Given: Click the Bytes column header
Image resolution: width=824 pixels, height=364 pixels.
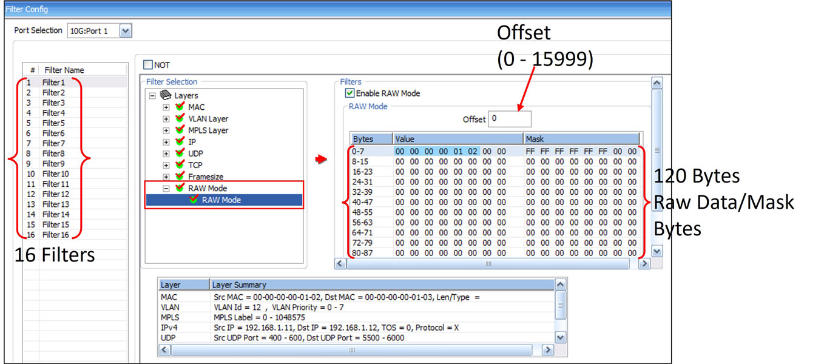Looking at the screenshot, I should [x=371, y=139].
